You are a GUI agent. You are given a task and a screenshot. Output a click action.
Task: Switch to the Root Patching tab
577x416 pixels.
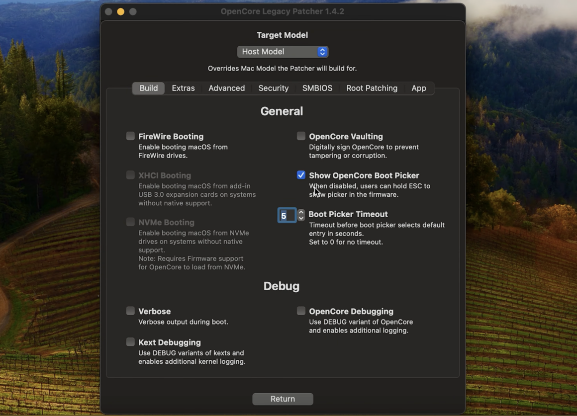372,88
